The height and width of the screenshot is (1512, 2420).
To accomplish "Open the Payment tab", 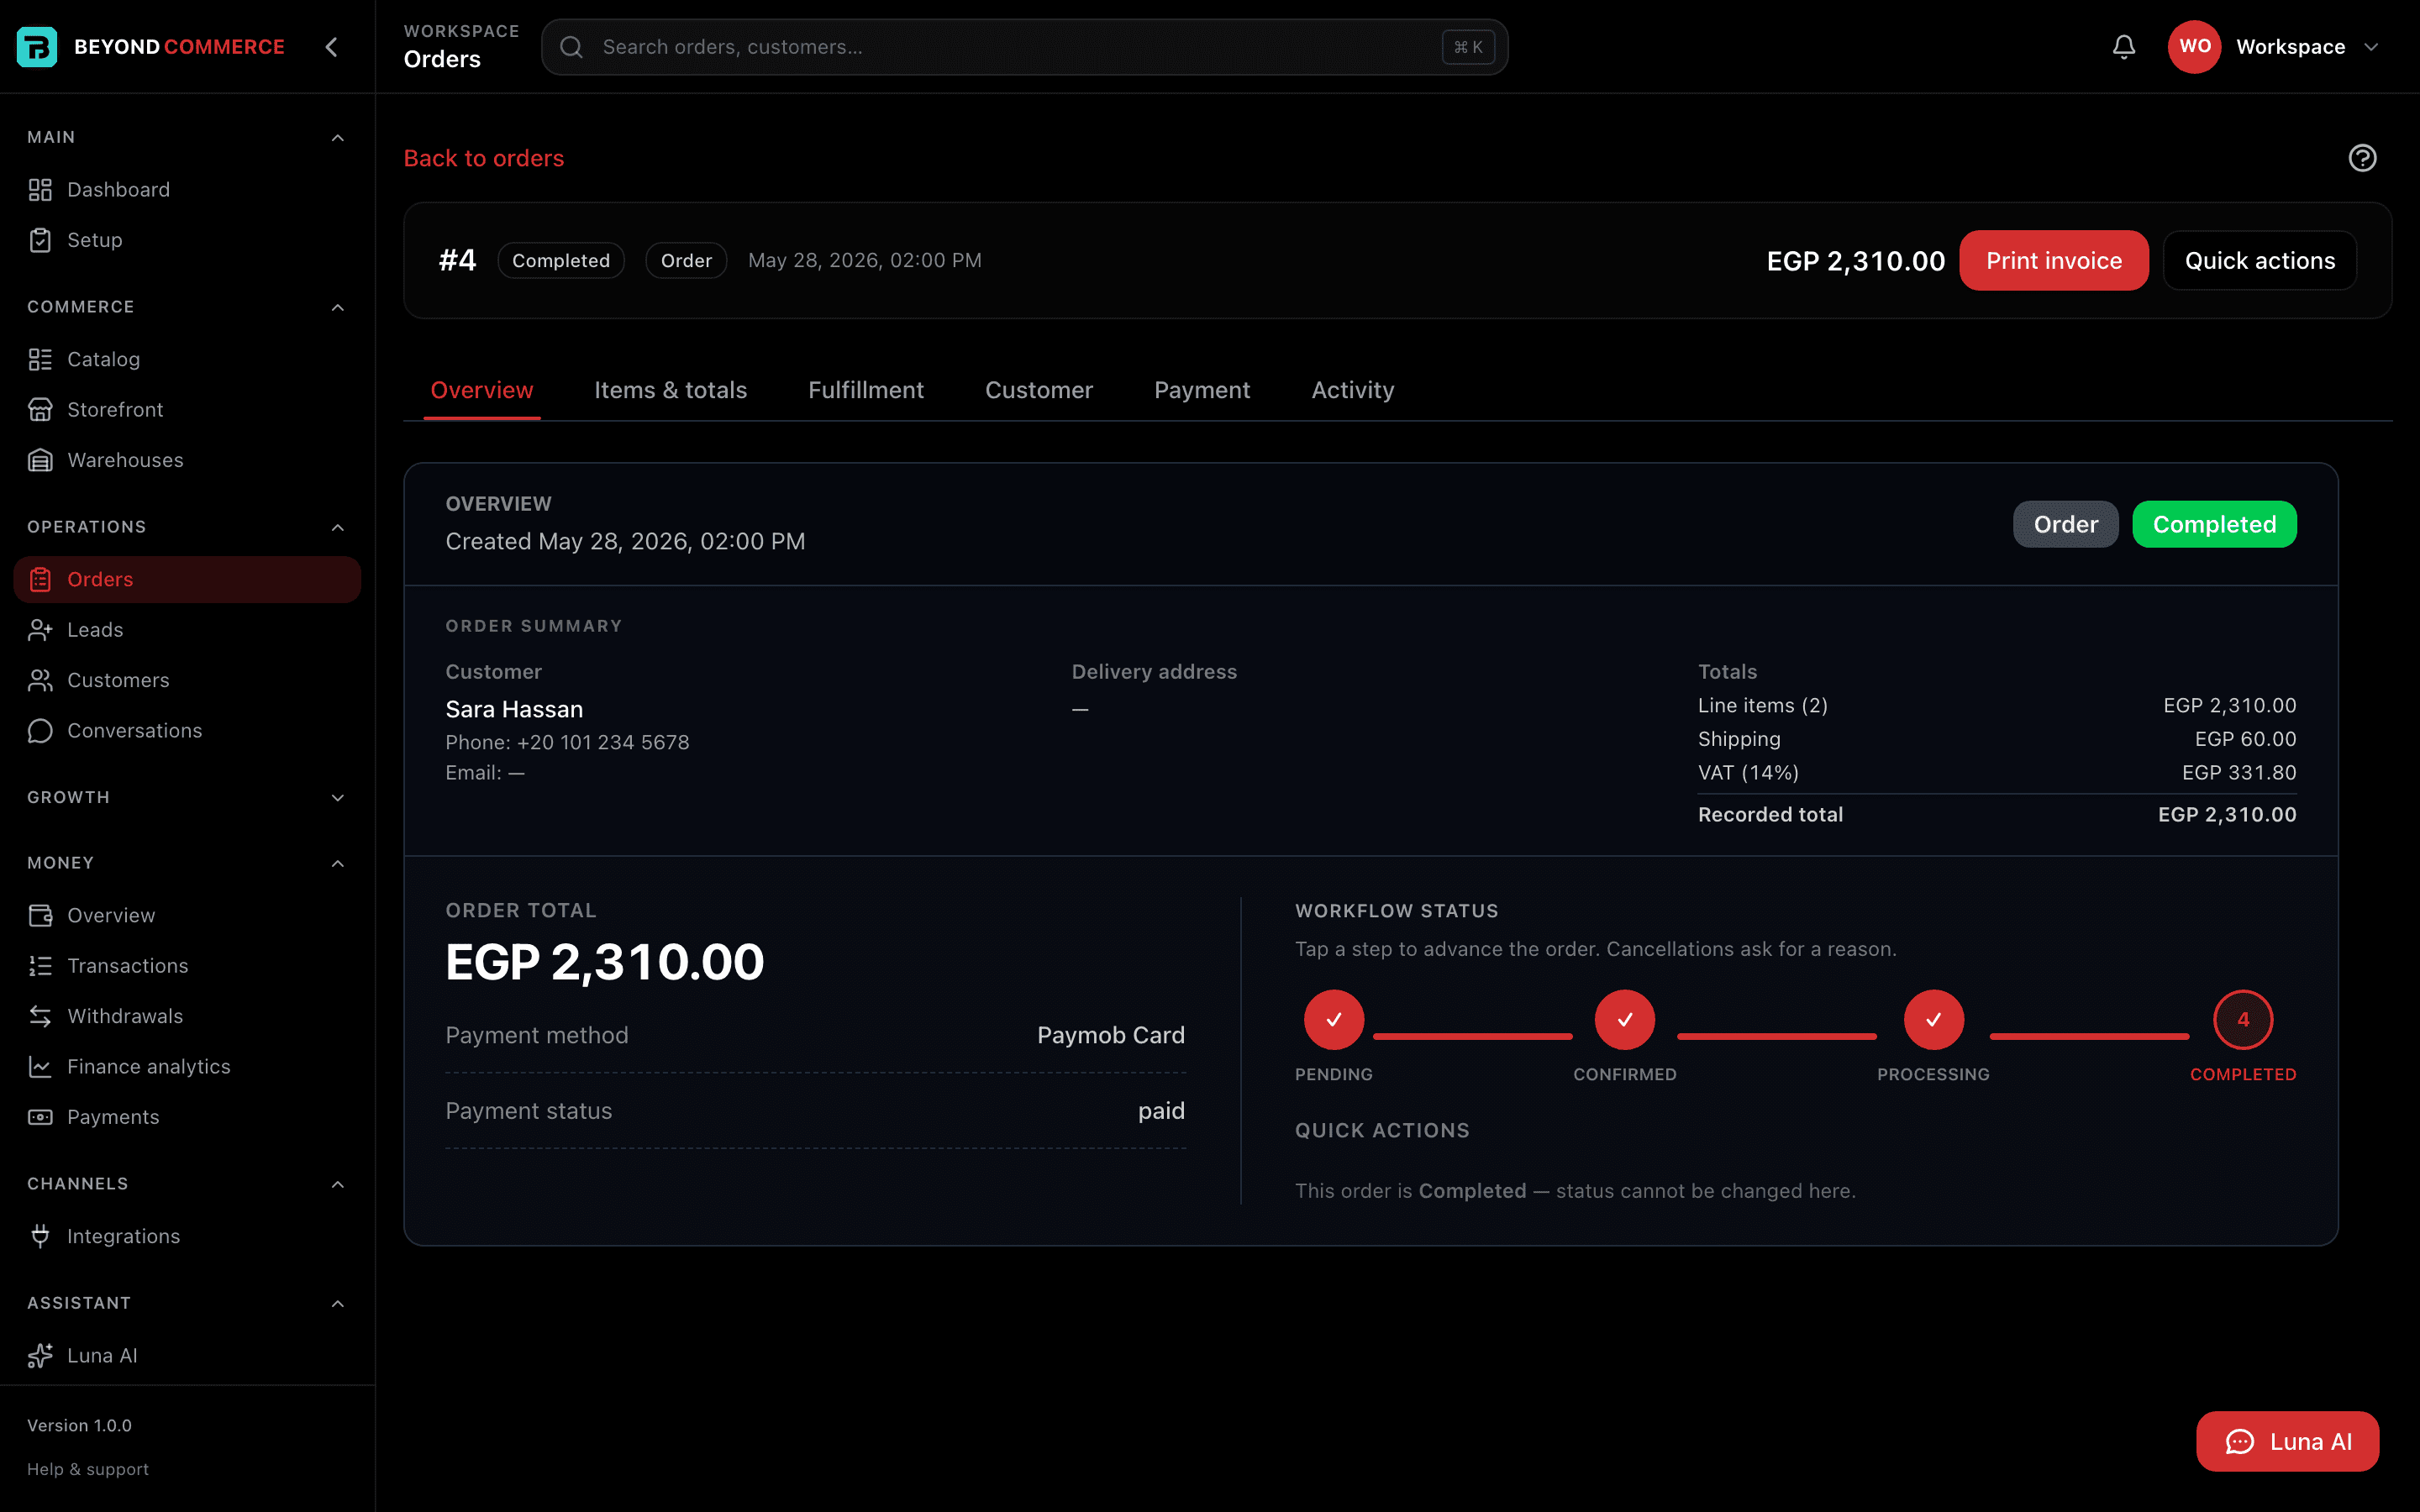I will click(1202, 390).
